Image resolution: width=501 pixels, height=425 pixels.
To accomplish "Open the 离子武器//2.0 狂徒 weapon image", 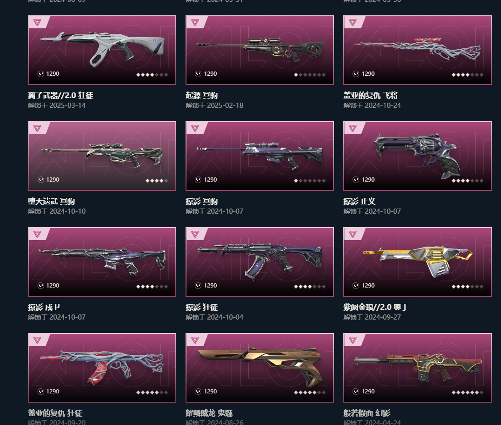I will tap(102, 50).
